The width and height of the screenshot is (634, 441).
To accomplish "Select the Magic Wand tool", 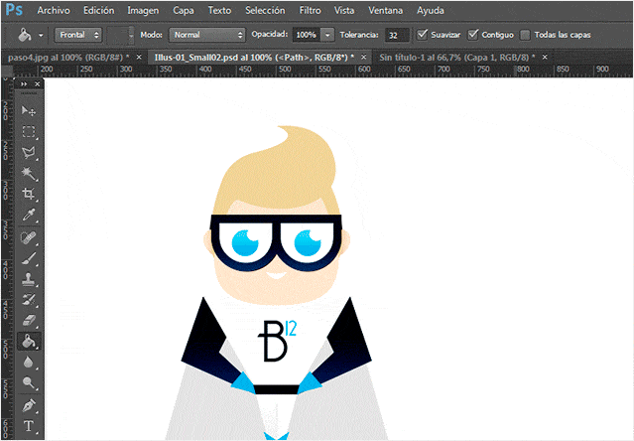I will click(30, 173).
